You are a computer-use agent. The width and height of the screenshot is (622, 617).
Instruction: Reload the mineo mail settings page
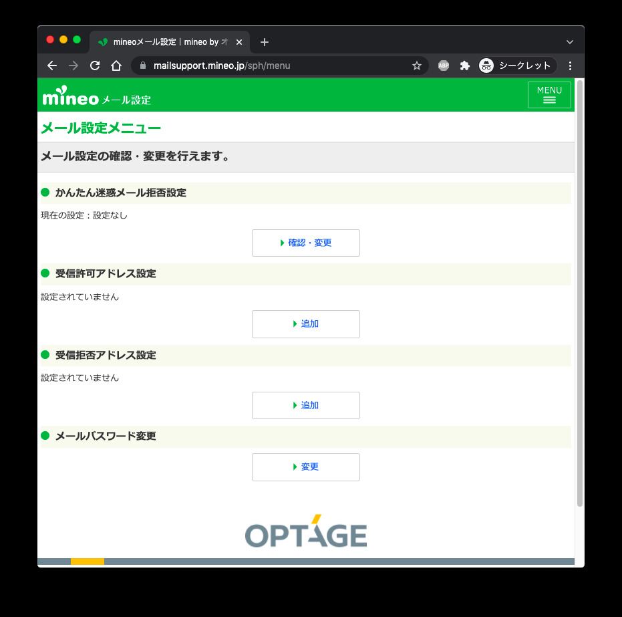coord(95,66)
